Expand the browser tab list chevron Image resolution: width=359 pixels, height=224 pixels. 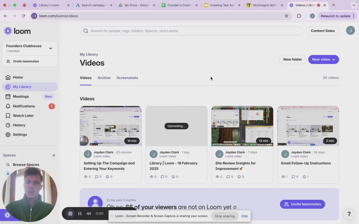click(x=354, y=5)
